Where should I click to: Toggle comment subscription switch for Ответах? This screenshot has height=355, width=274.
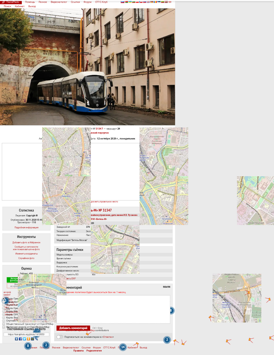[60, 337]
